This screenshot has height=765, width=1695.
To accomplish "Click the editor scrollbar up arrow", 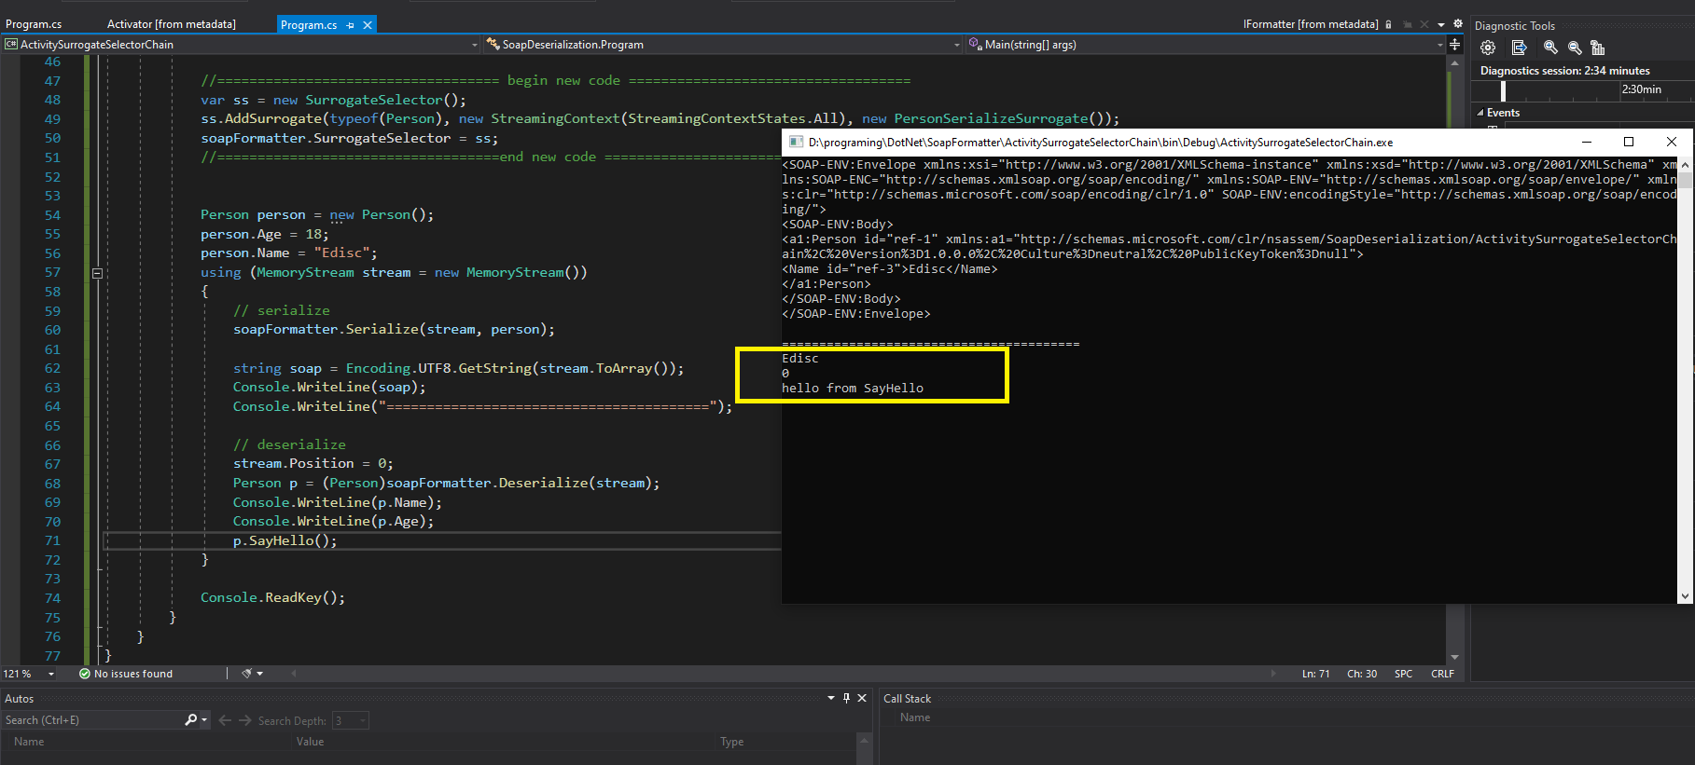I will (1454, 63).
